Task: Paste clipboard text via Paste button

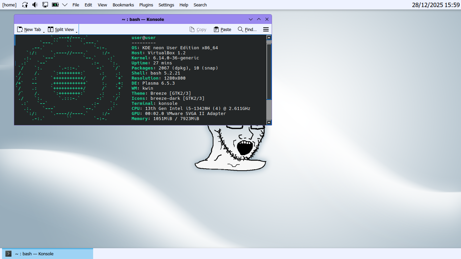Action: [x=222, y=30]
